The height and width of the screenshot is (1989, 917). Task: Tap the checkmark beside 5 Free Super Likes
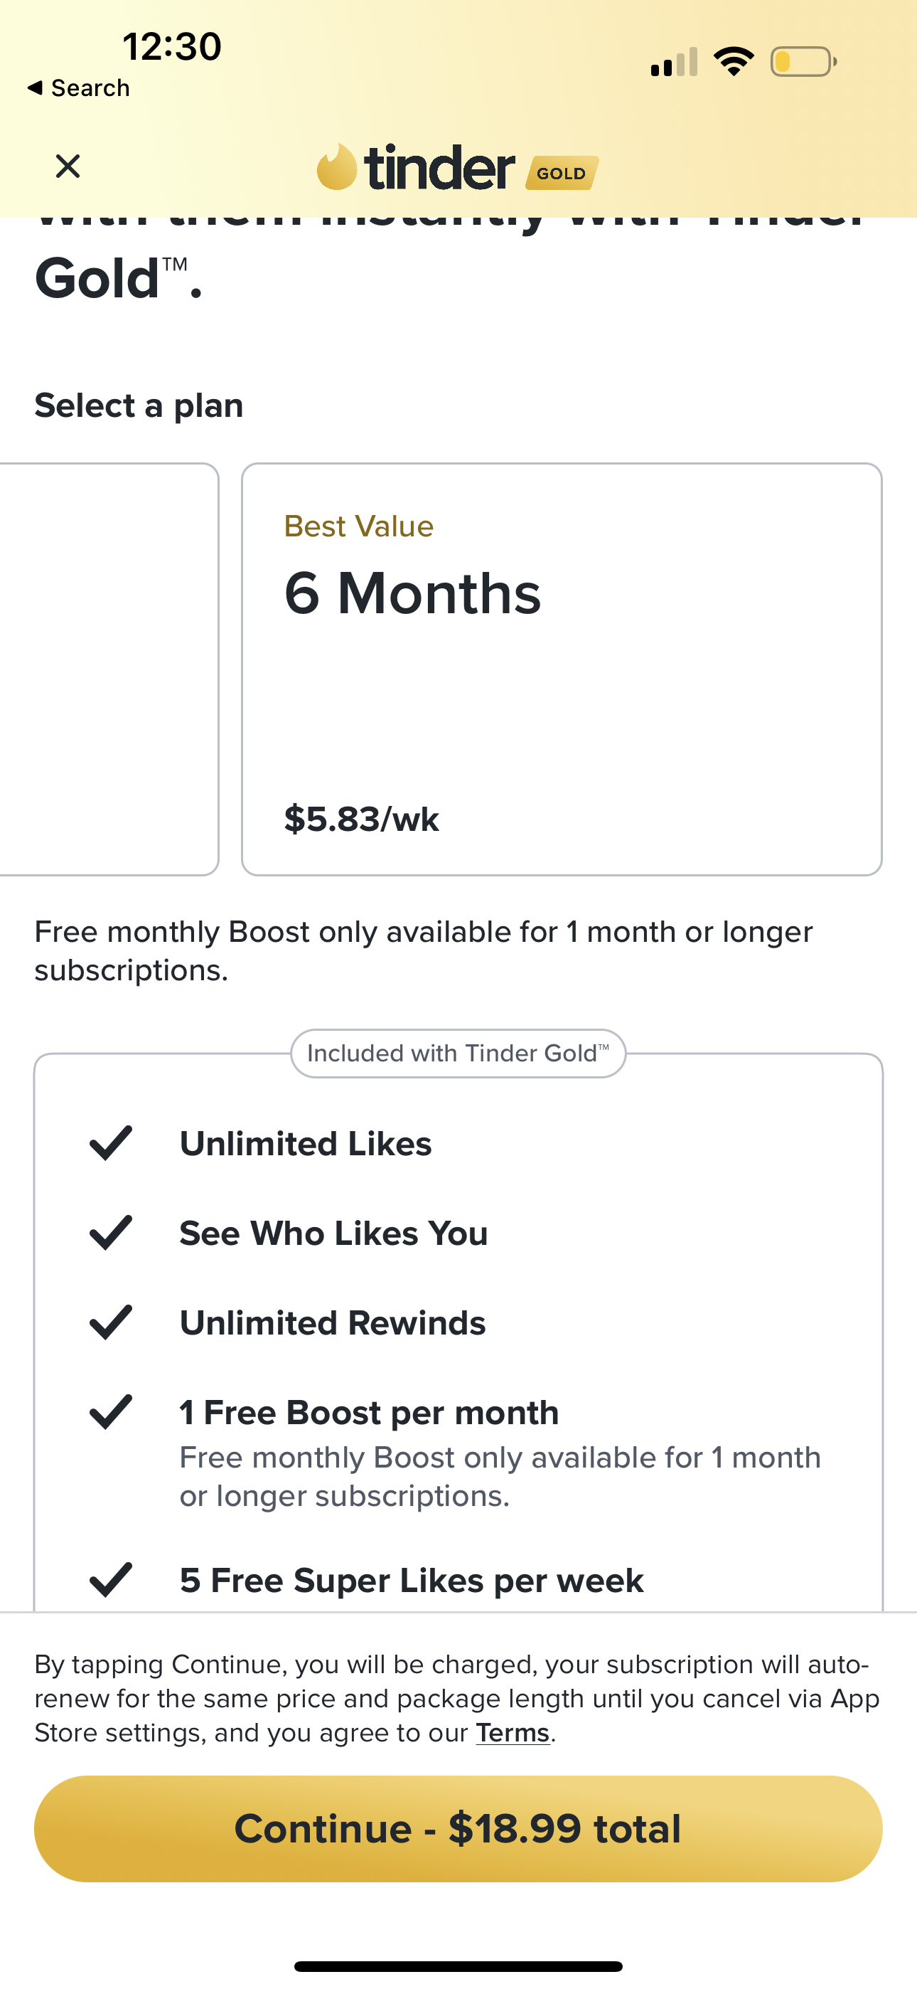pyautogui.click(x=111, y=1580)
